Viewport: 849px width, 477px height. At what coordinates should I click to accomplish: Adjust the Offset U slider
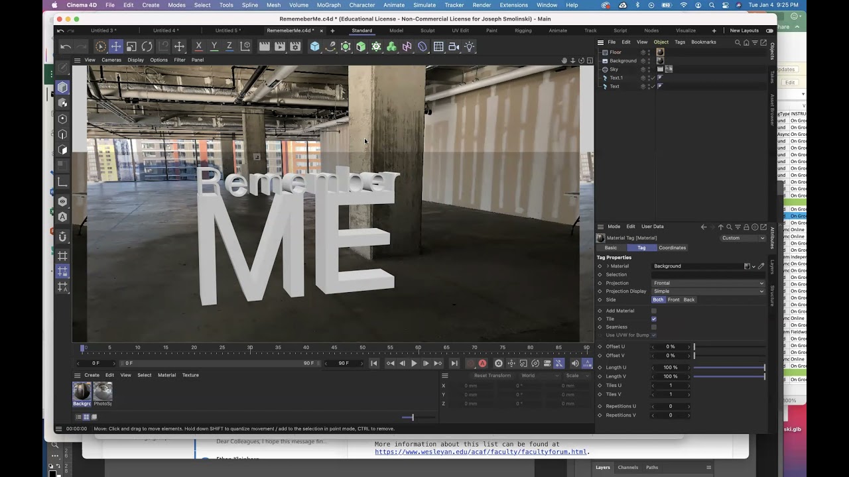(729, 346)
